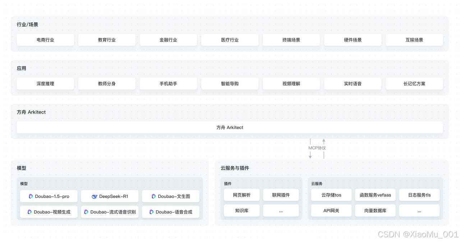Click the 手机助手 application card
Image resolution: width=460 pixels, height=242 pixels.
168,83
